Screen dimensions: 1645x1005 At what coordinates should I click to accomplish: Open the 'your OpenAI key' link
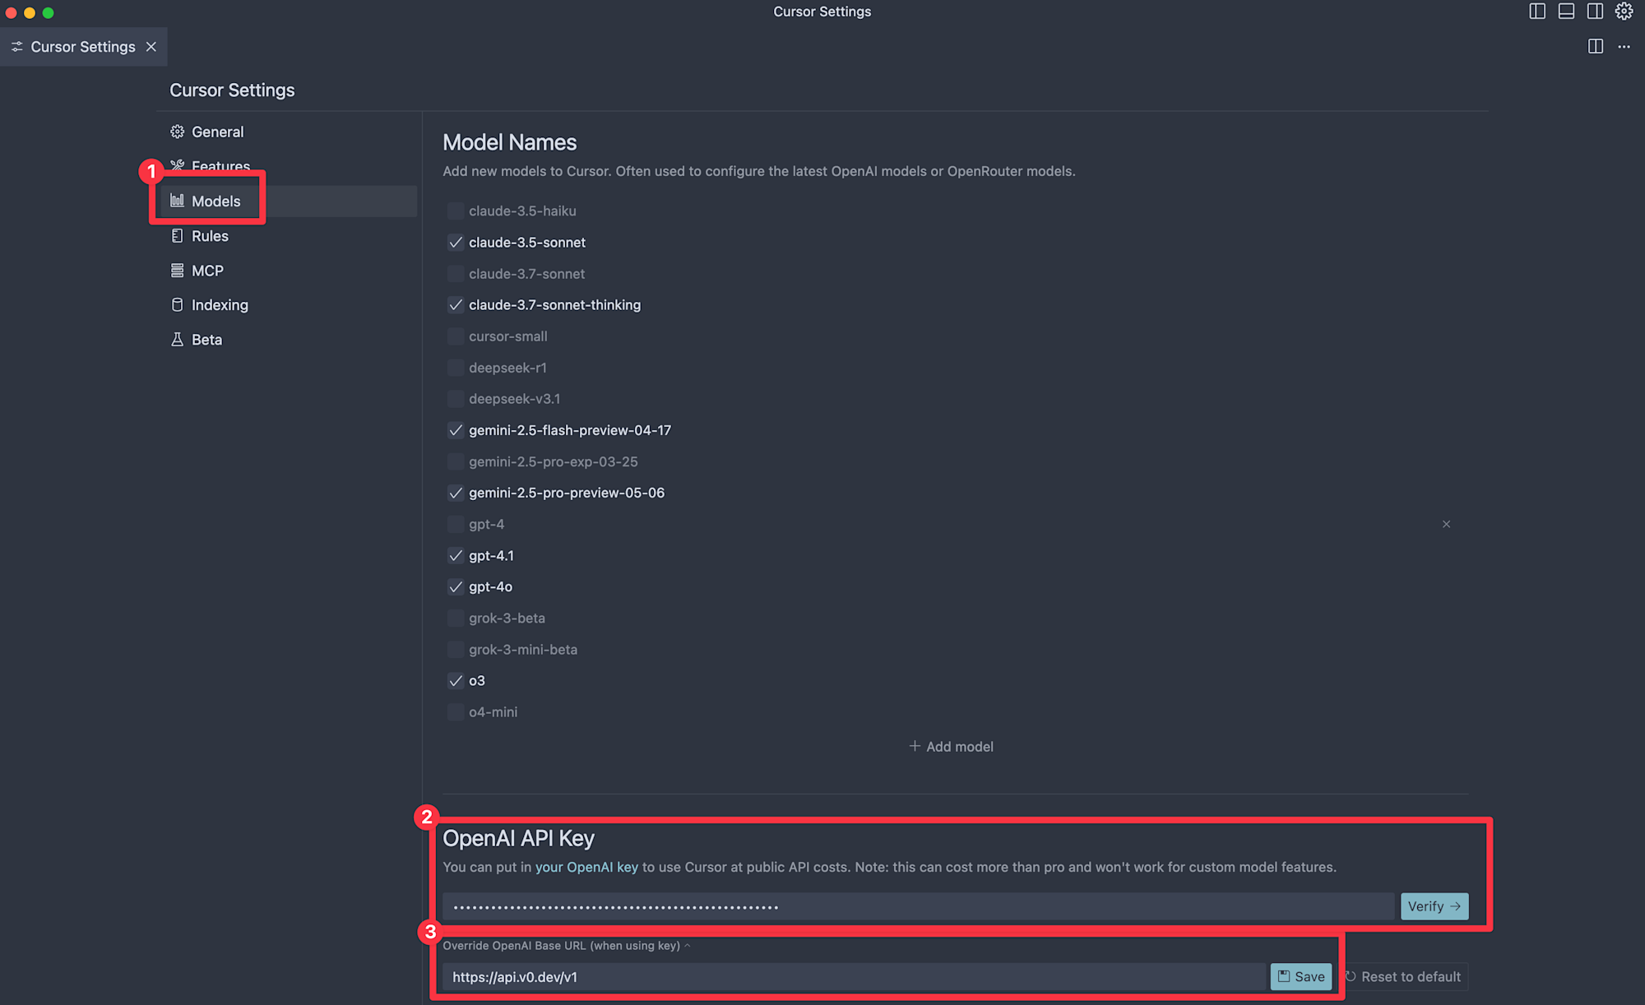(586, 867)
